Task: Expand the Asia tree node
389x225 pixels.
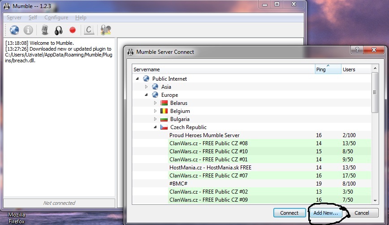Action: click(x=146, y=87)
